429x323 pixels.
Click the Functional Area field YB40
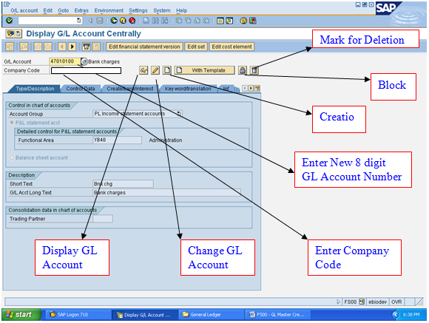[x=117, y=140]
